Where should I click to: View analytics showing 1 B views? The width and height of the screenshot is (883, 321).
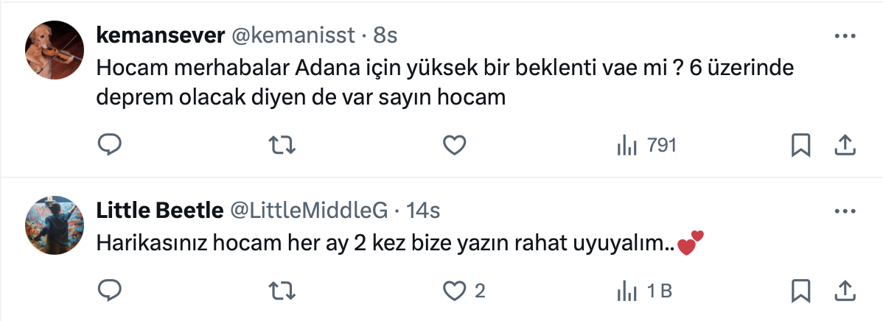[x=644, y=291]
